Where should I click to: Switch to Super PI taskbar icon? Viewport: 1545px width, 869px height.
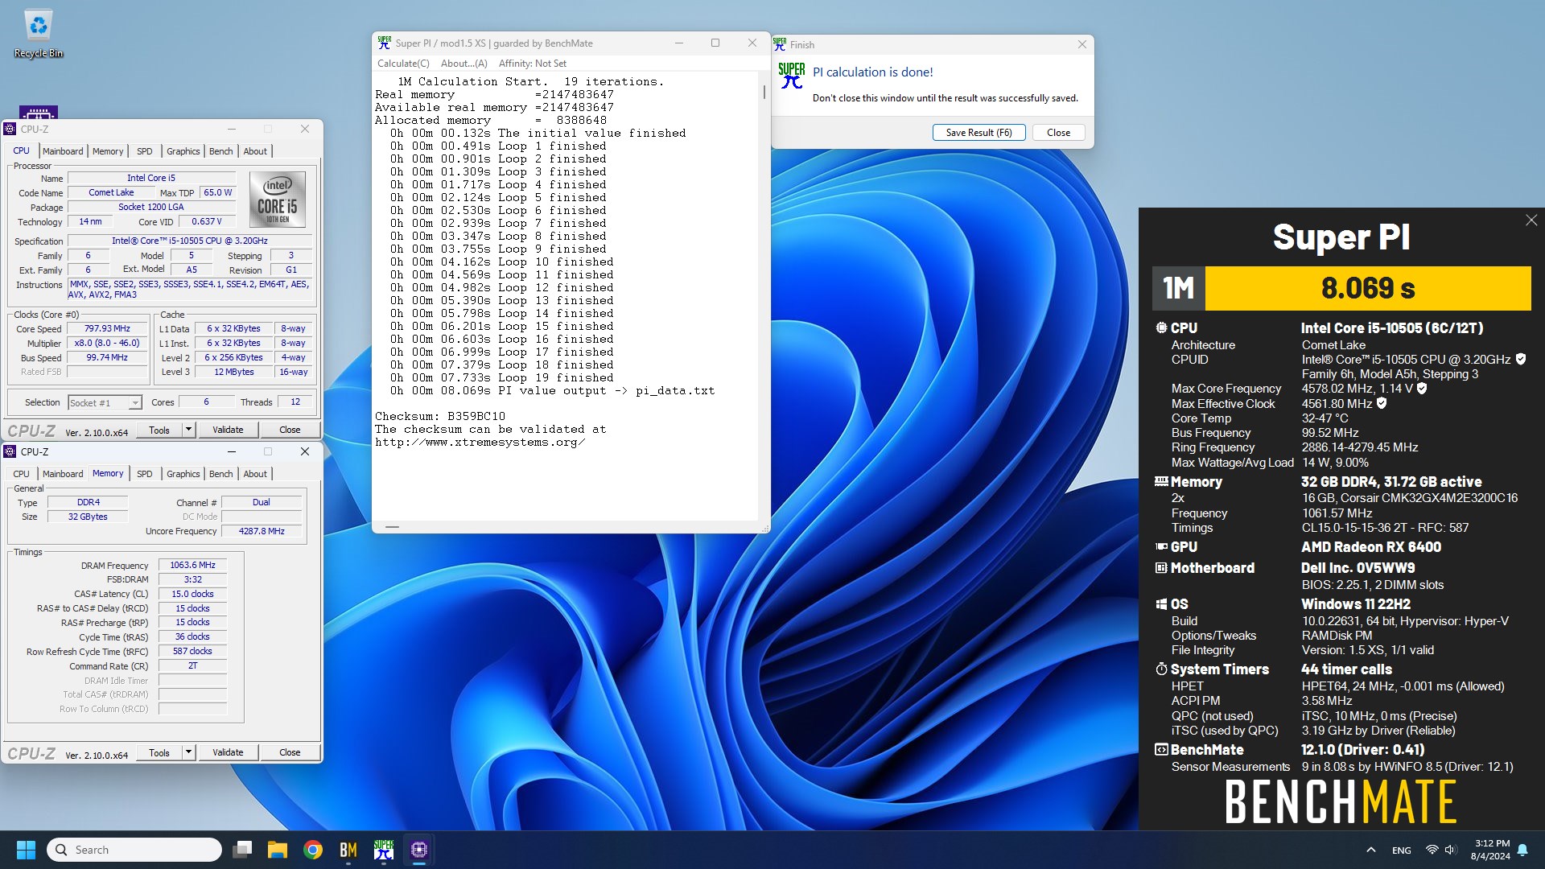[384, 850]
